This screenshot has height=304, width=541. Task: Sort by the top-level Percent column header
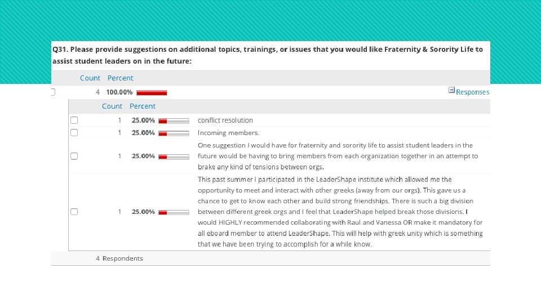(120, 78)
